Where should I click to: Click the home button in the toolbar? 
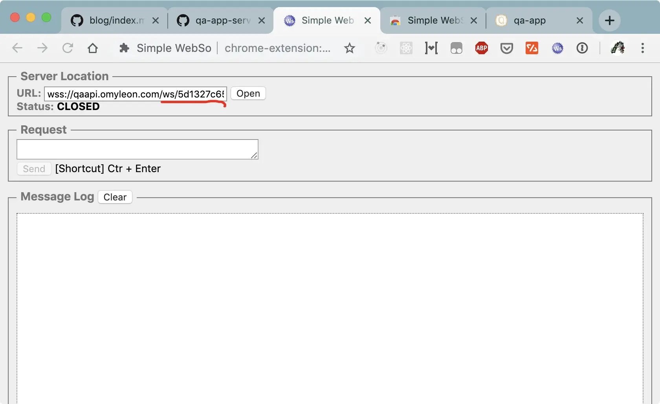[x=93, y=48]
